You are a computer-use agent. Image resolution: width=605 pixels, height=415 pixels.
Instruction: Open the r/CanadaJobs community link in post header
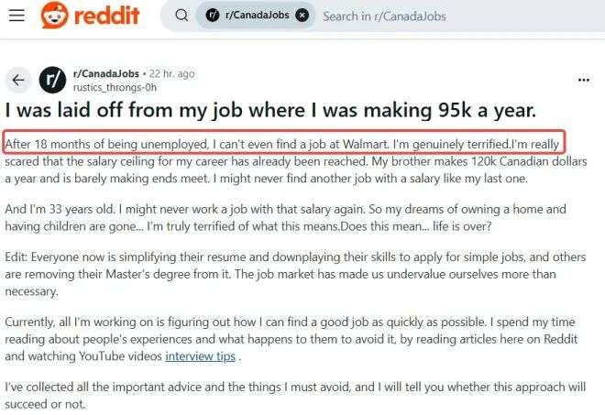(104, 73)
